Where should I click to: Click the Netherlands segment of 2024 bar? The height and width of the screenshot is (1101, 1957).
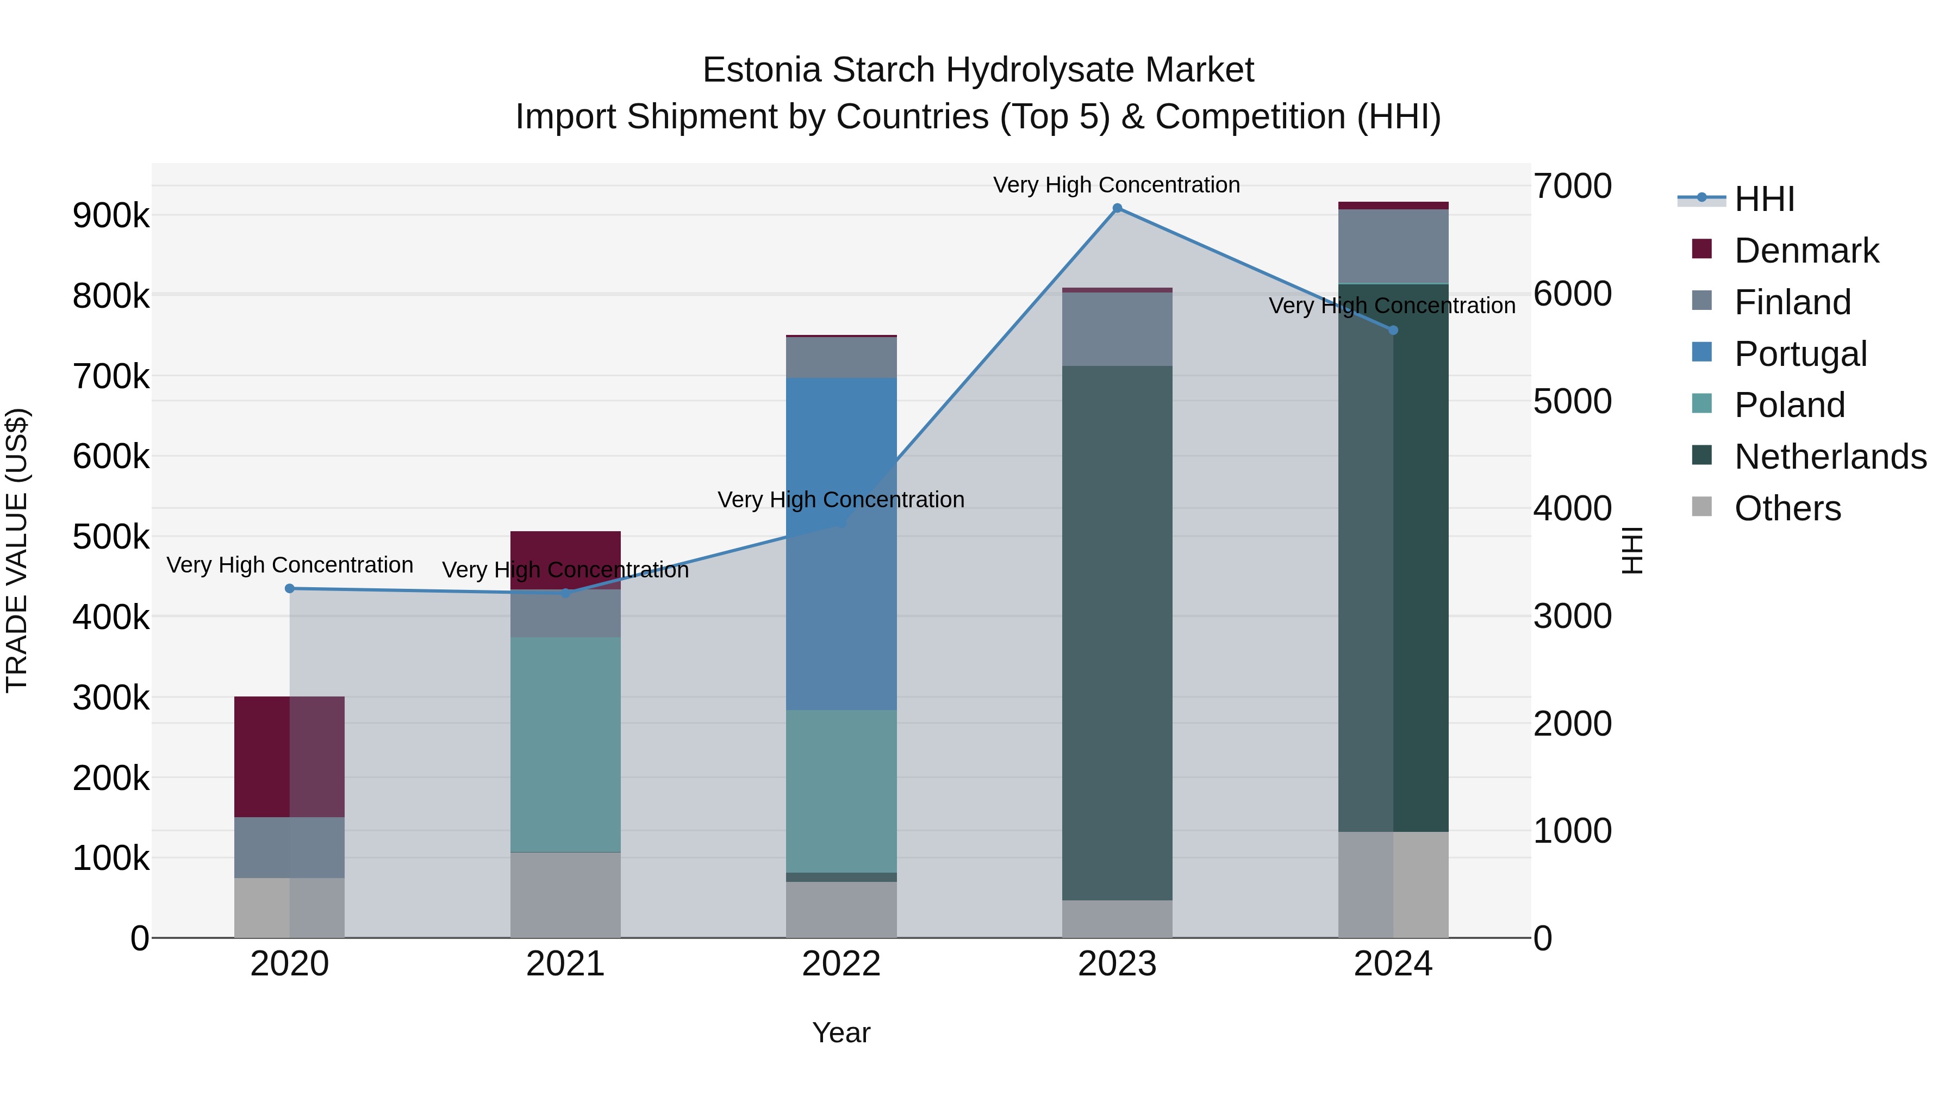pos(1393,558)
